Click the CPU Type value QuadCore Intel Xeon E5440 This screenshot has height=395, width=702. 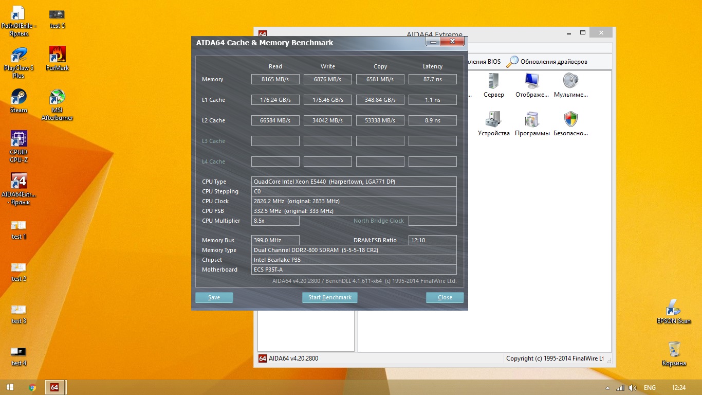354,182
